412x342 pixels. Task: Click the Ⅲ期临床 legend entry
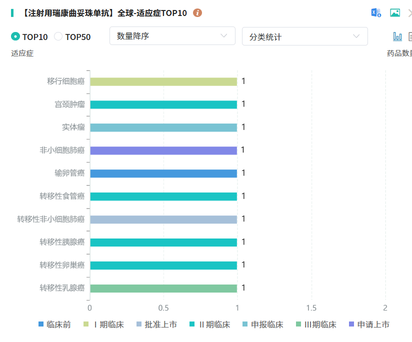[316, 324]
